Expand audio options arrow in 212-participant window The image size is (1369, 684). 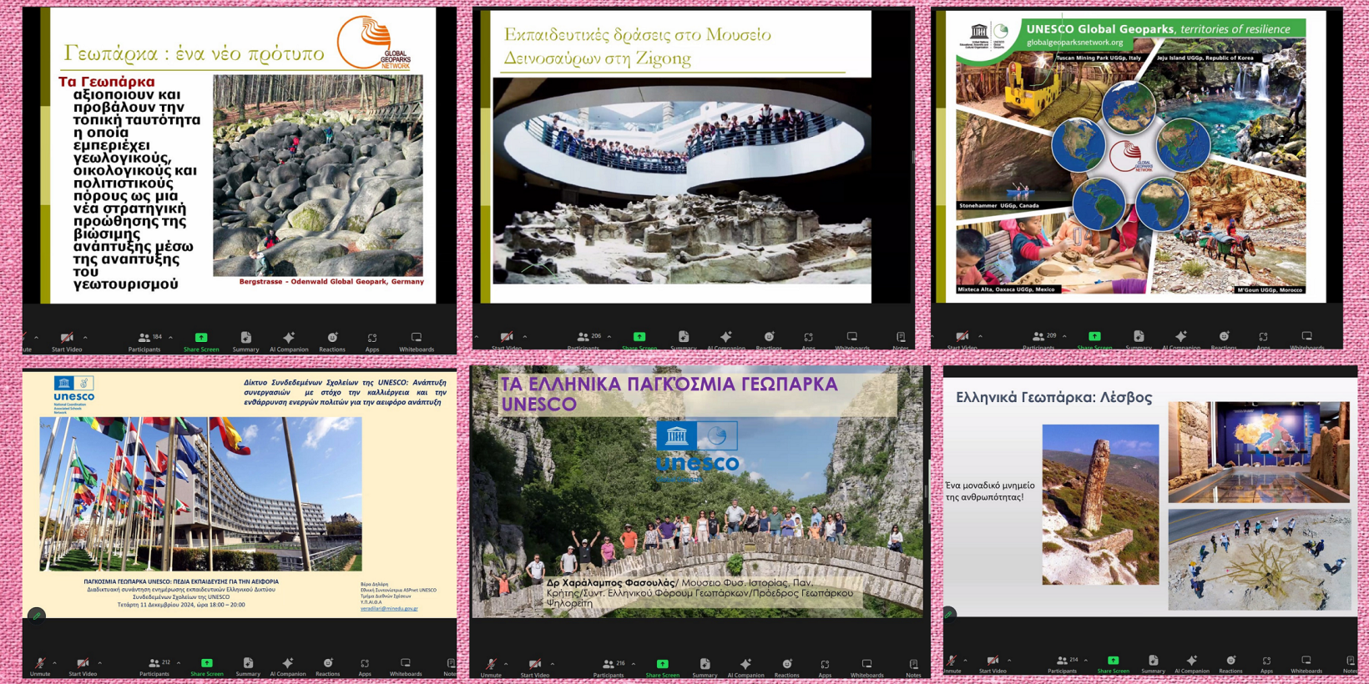coord(55,664)
